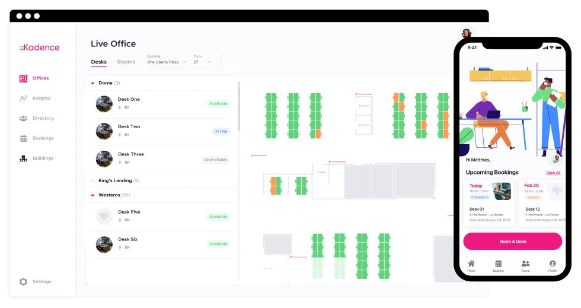The image size is (581, 308).
Task: Tap the Home icon in phone nav
Action: 471,264
